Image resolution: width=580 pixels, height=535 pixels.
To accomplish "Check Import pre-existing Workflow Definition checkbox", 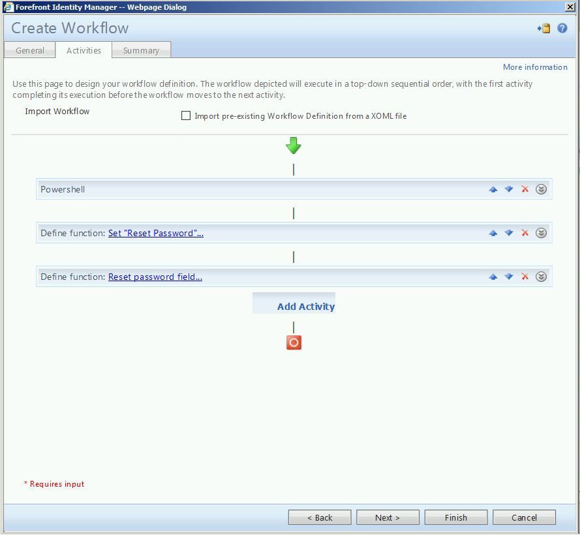I will tap(186, 115).
